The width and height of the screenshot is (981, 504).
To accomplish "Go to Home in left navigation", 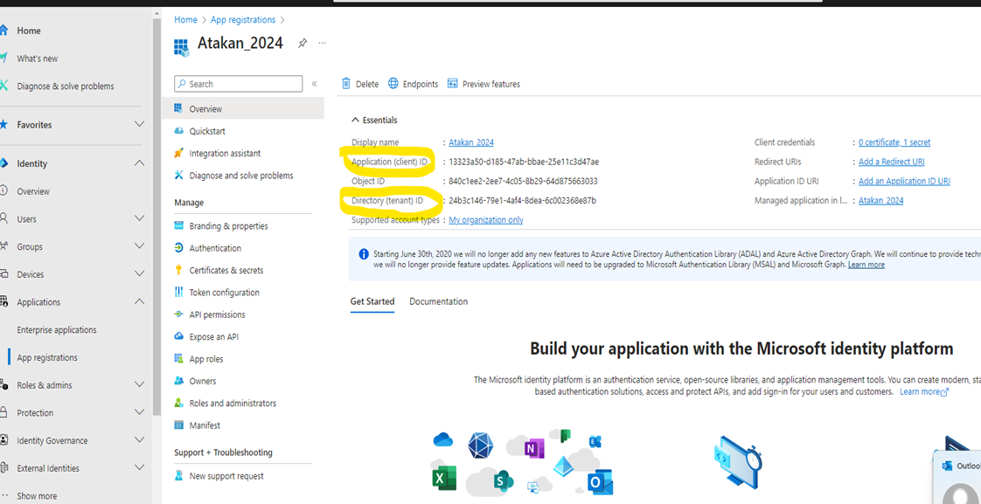I will pos(29,31).
